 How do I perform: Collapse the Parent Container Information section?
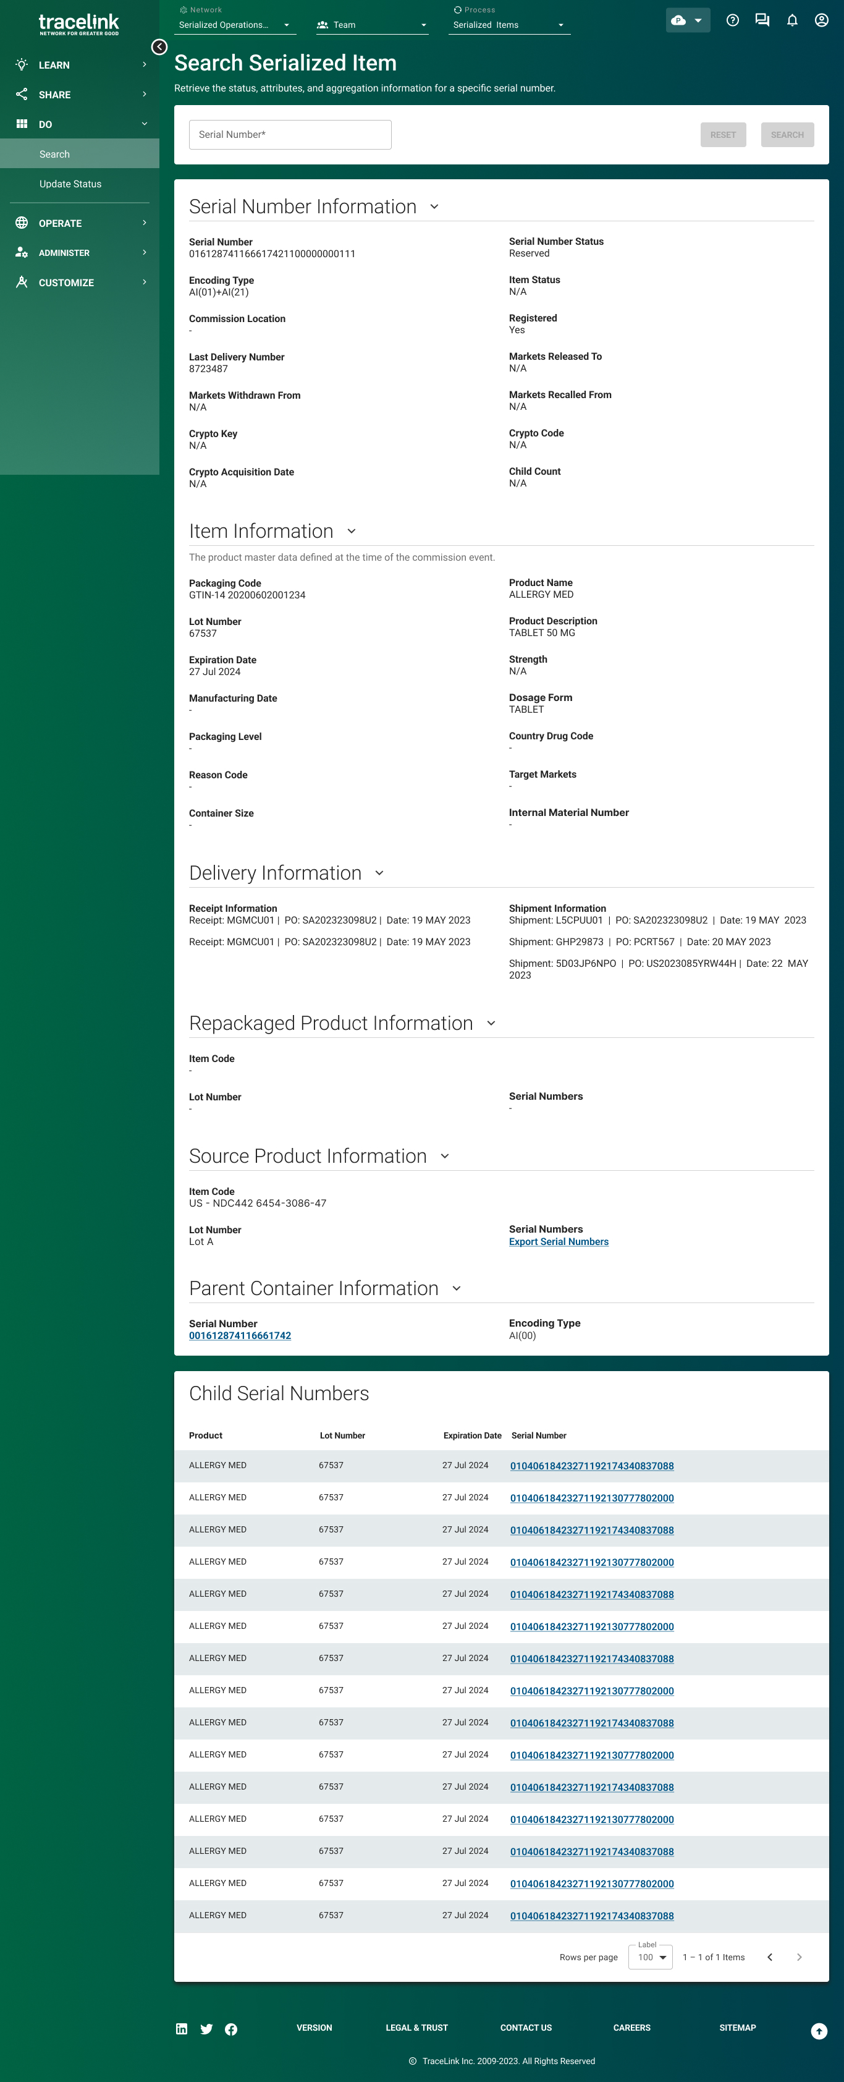pyautogui.click(x=457, y=1288)
